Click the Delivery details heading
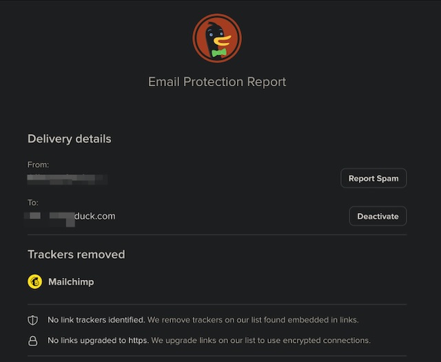This screenshot has width=441, height=362. pos(69,139)
